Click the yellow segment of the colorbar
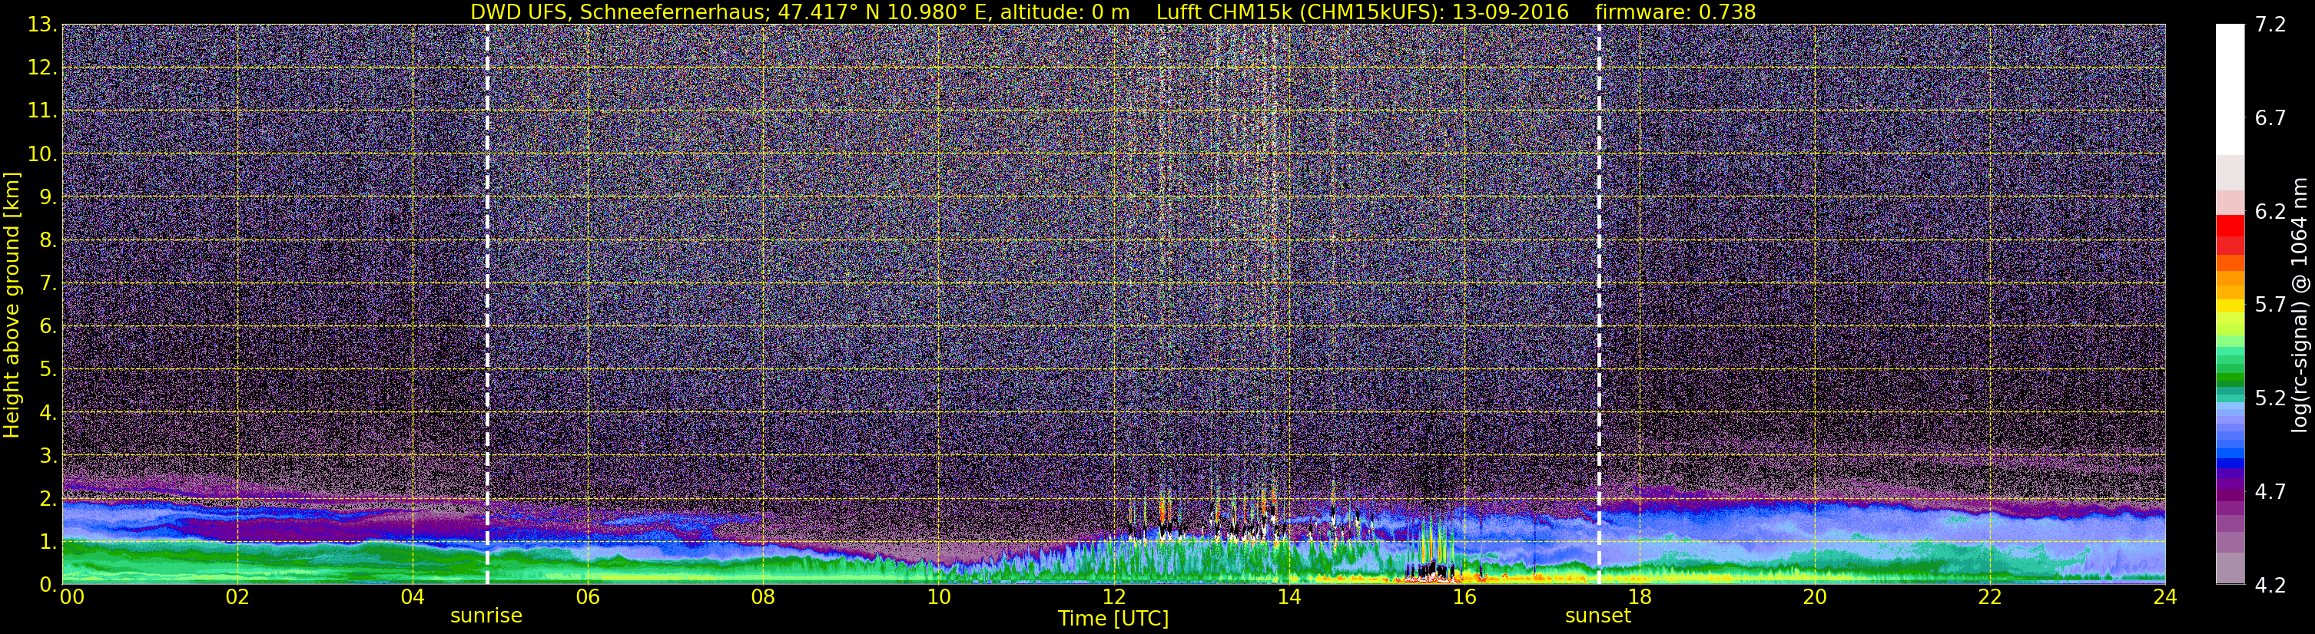2315x634 pixels. [x=2230, y=307]
